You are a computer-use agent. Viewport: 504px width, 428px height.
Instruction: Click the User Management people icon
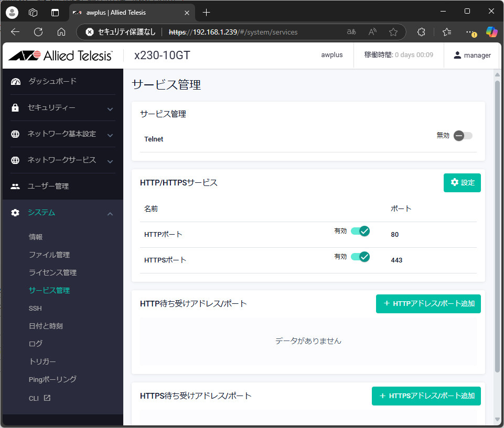pos(16,186)
